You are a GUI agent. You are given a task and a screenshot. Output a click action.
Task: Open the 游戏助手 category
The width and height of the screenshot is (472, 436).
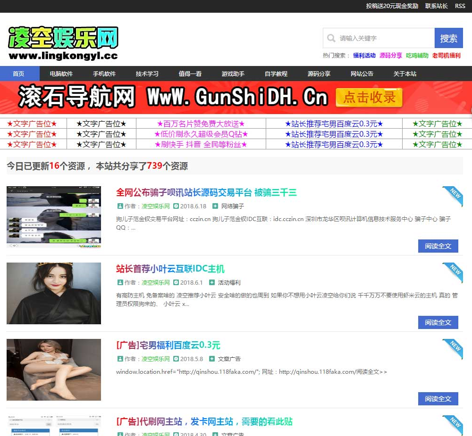point(233,74)
